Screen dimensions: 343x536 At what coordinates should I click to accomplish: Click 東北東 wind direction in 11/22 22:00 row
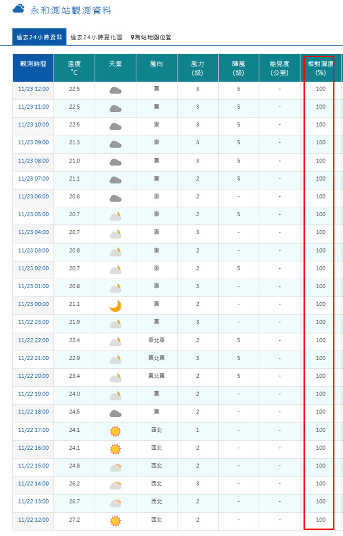[156, 340]
